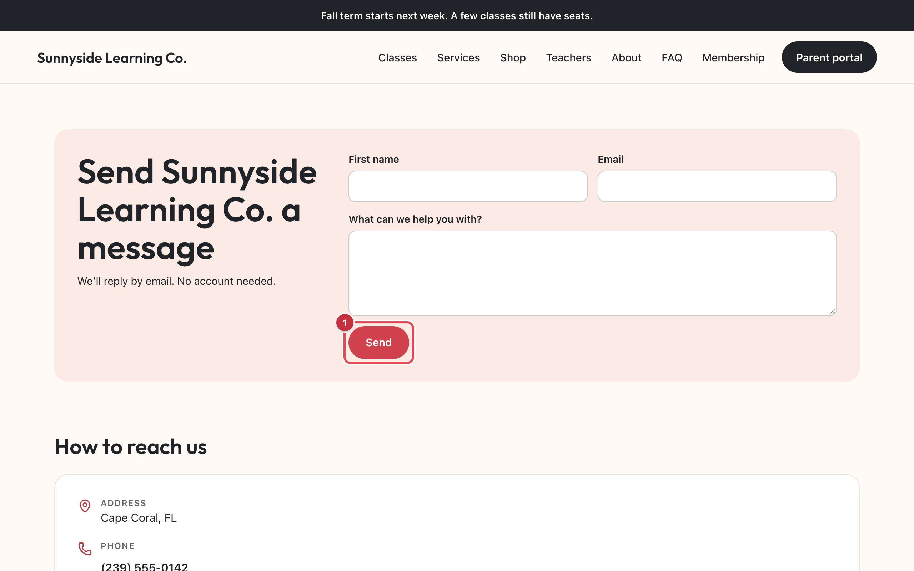The image size is (914, 571).
Task: Click the Parent portal button
Action: (x=829, y=57)
